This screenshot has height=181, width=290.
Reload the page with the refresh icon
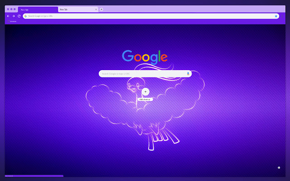pos(19,16)
